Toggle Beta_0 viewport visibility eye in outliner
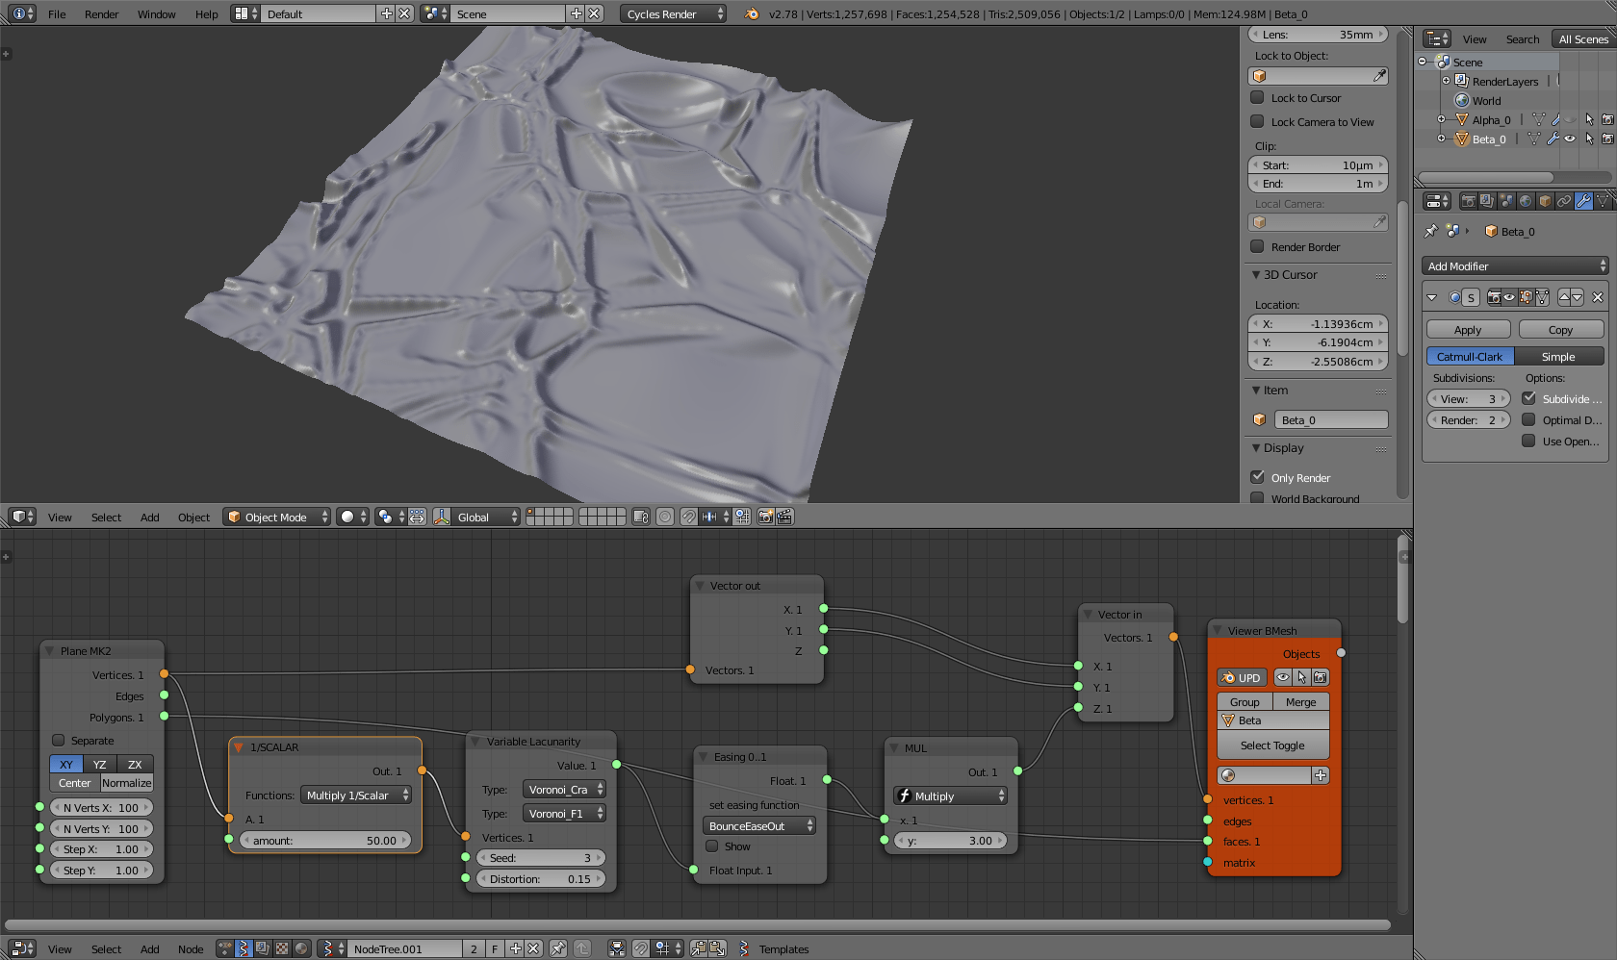Image resolution: width=1617 pixels, height=960 pixels. [x=1570, y=139]
